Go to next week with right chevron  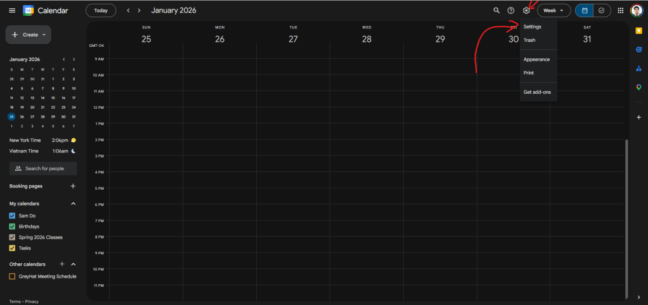pyautogui.click(x=139, y=11)
